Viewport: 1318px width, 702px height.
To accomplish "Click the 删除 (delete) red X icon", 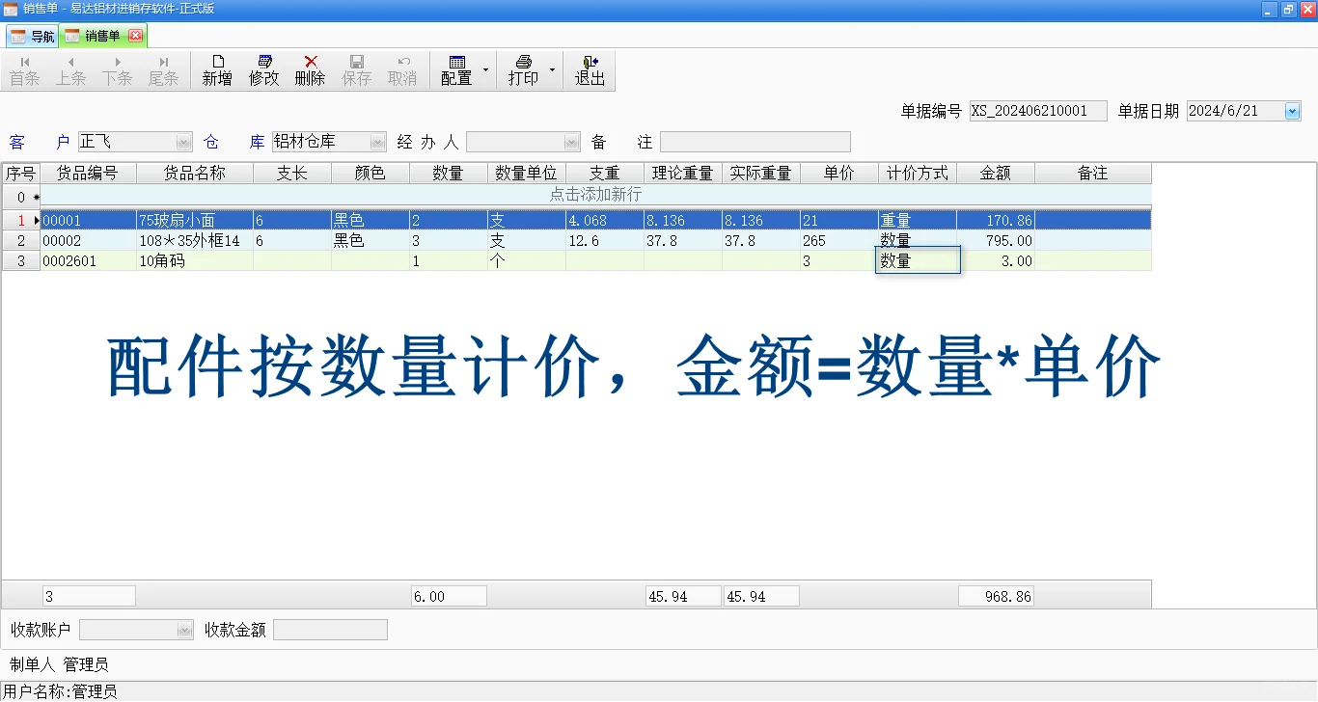I will pos(309,69).
